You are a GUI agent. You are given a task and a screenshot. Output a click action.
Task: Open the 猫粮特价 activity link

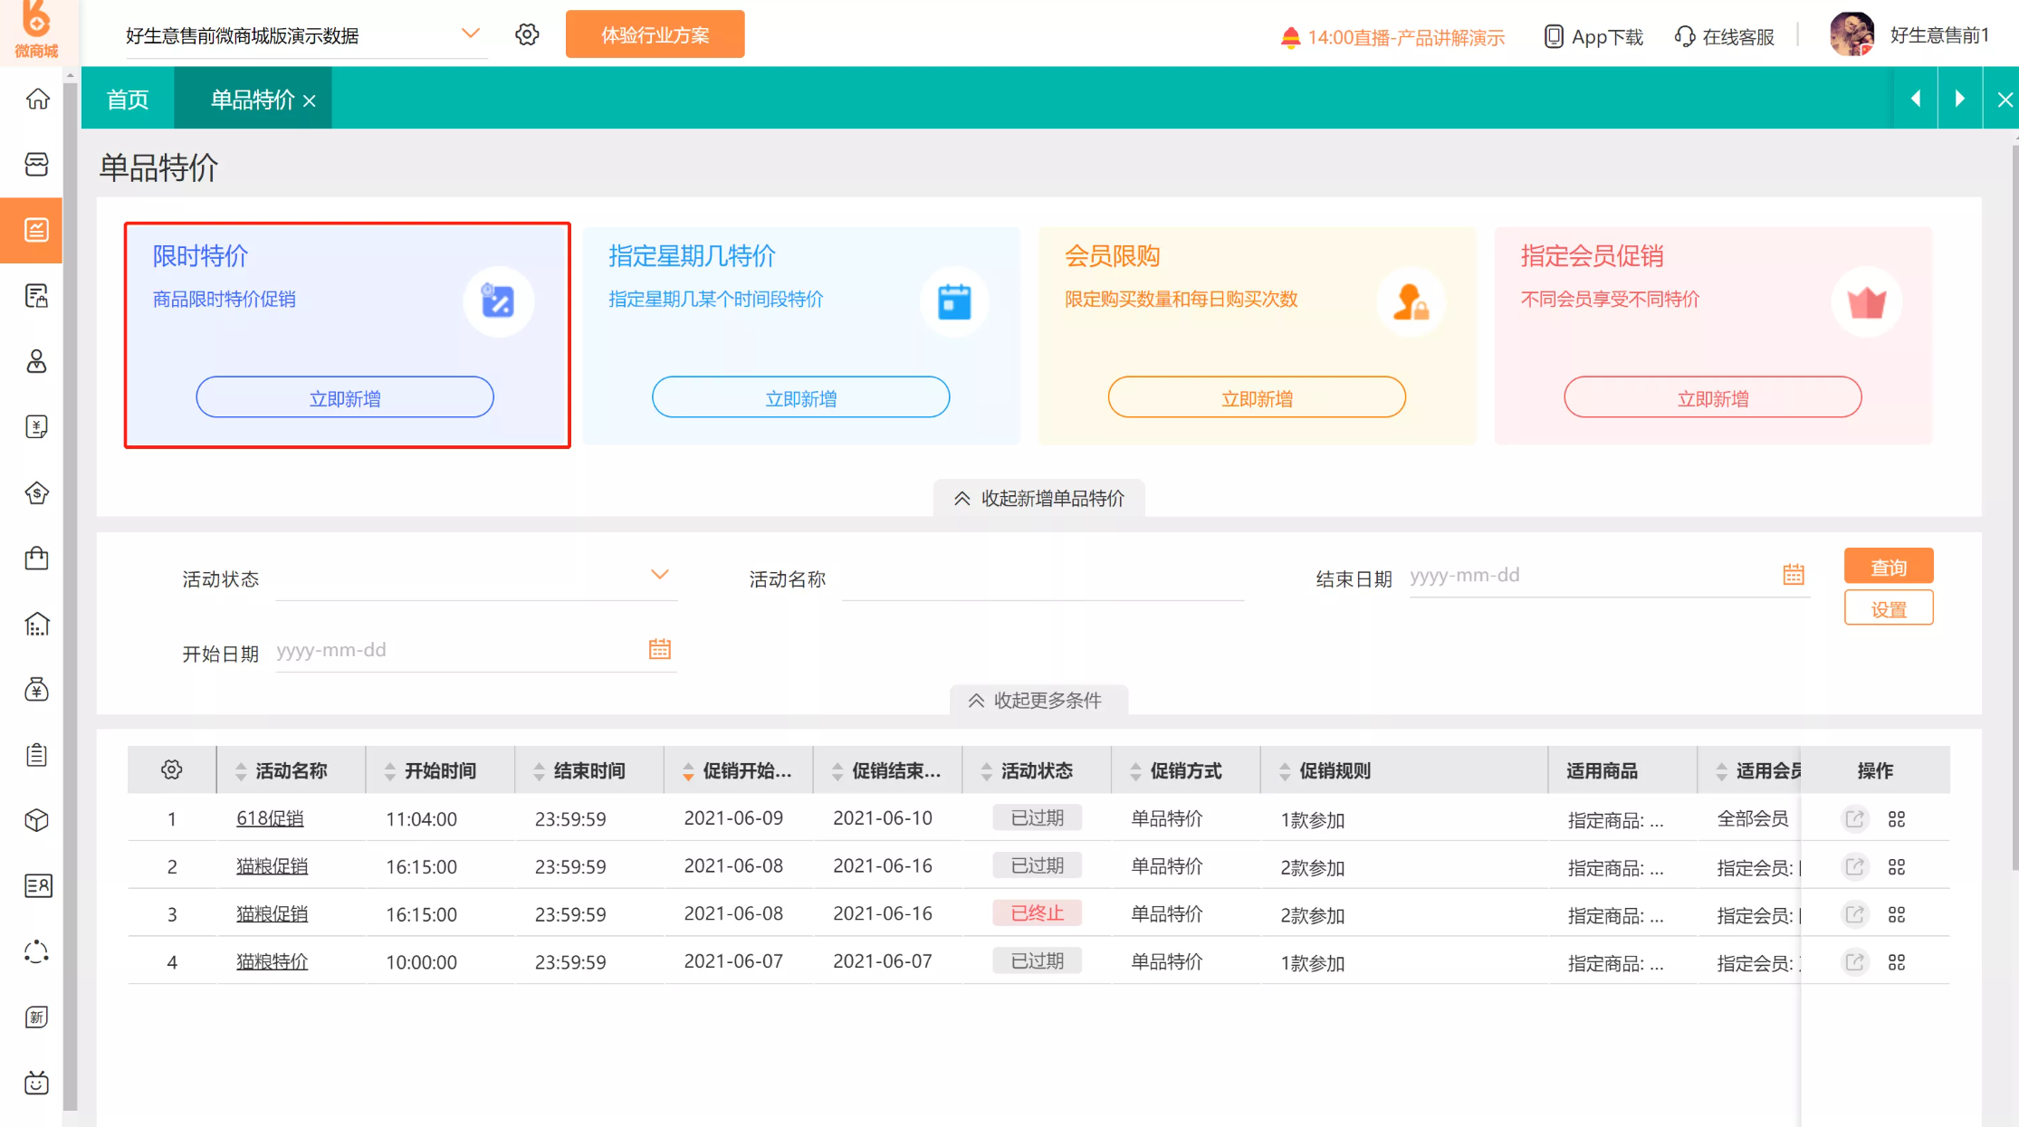(x=272, y=961)
